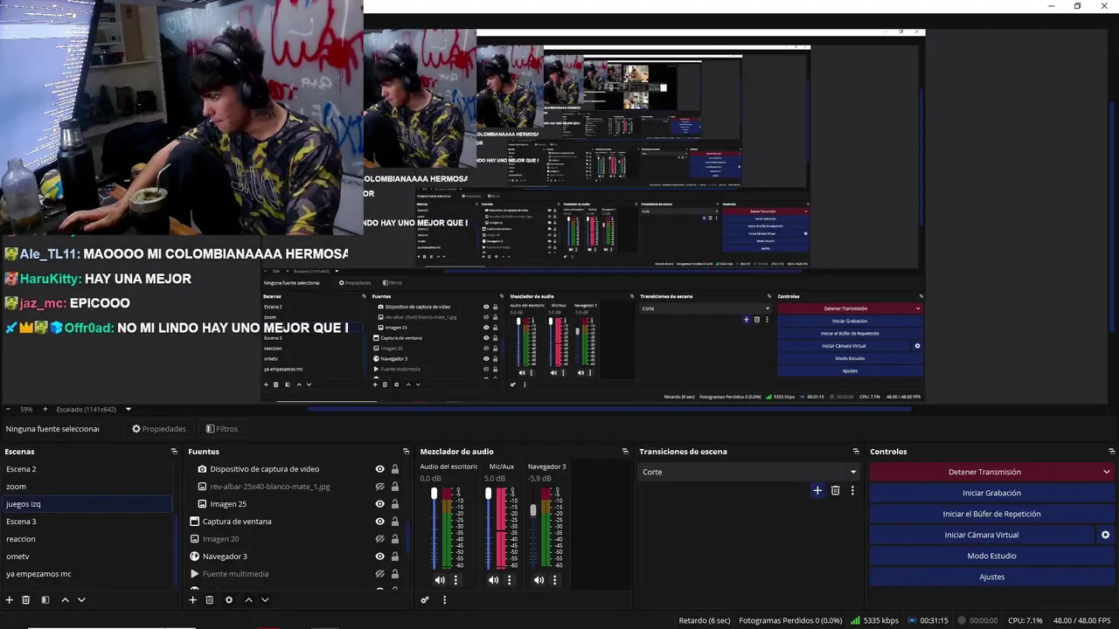
Task: Open Mic/Aux channel options menu
Action: 509,580
